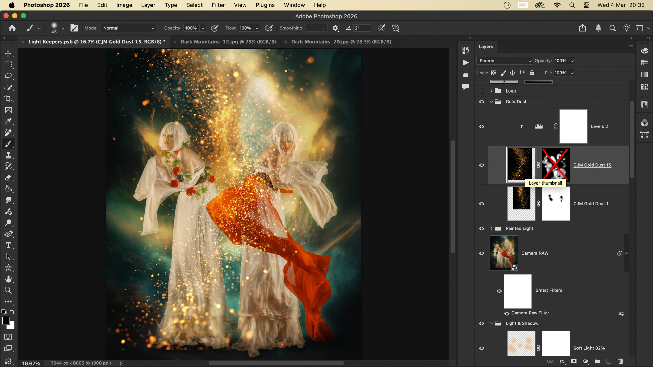Select the Crop tool
The width and height of the screenshot is (653, 367).
[x=8, y=99]
